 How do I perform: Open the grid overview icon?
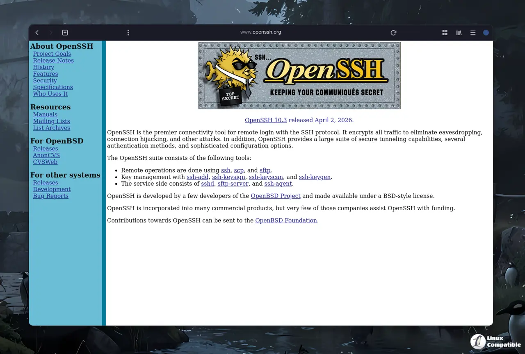445,33
